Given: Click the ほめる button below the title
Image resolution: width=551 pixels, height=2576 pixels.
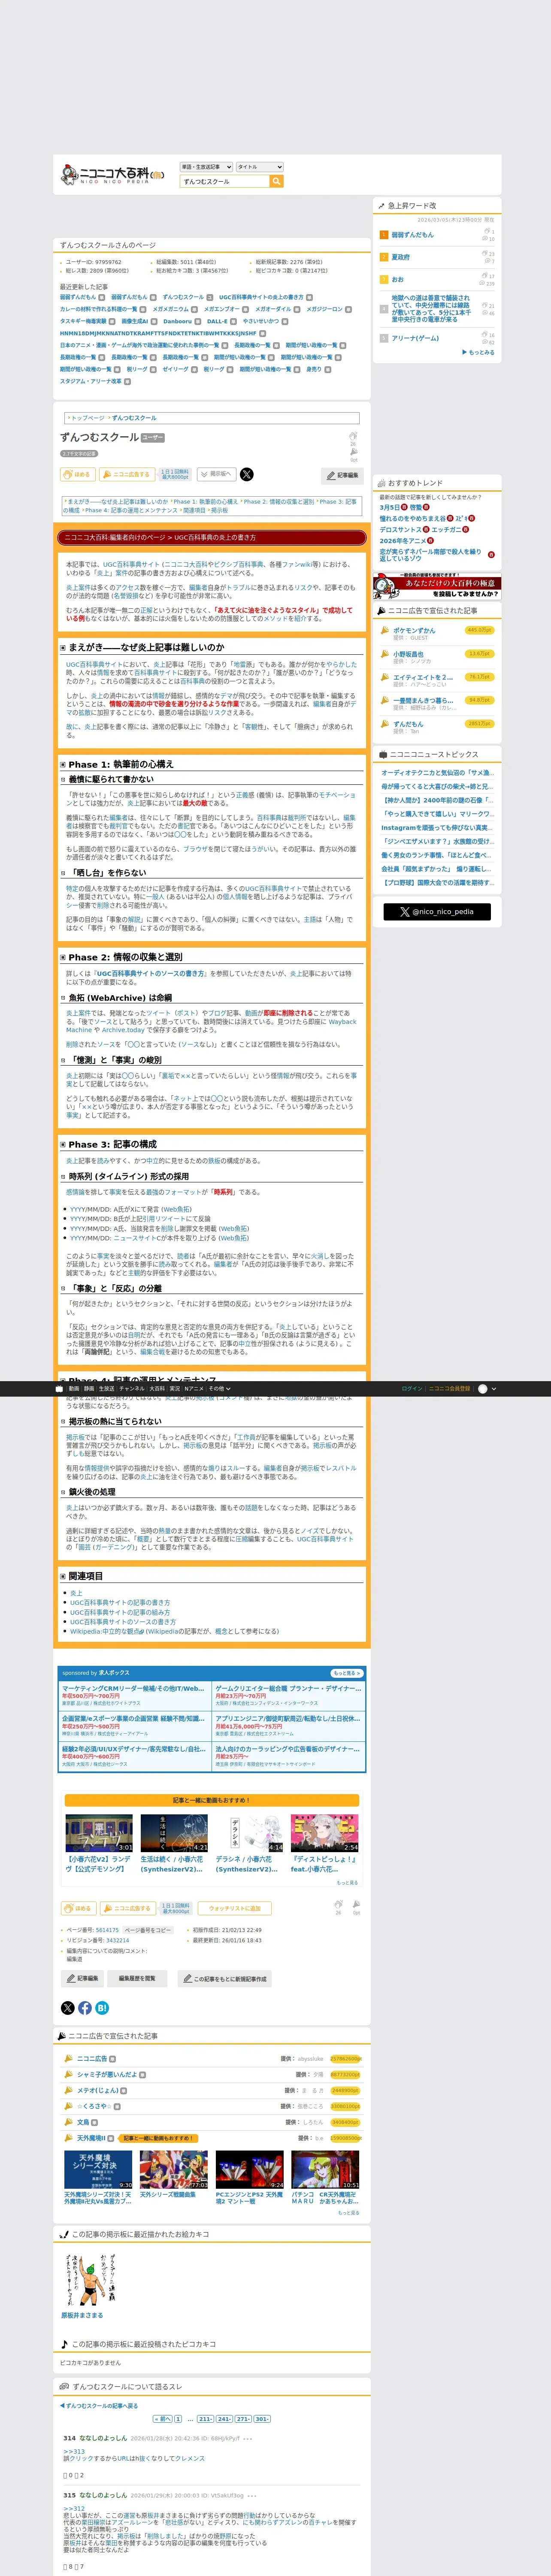Looking at the screenshot, I should pos(78,474).
